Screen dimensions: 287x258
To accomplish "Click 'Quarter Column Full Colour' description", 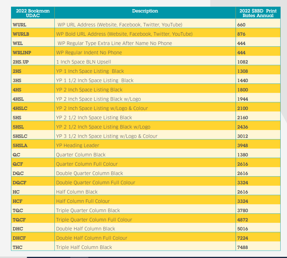I will (x=87, y=164).
